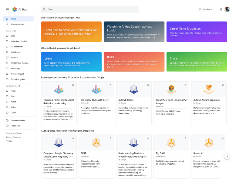This screenshot has height=183, width=236.
Task: Open Starred assets in the sidebar
Action: point(17,24)
